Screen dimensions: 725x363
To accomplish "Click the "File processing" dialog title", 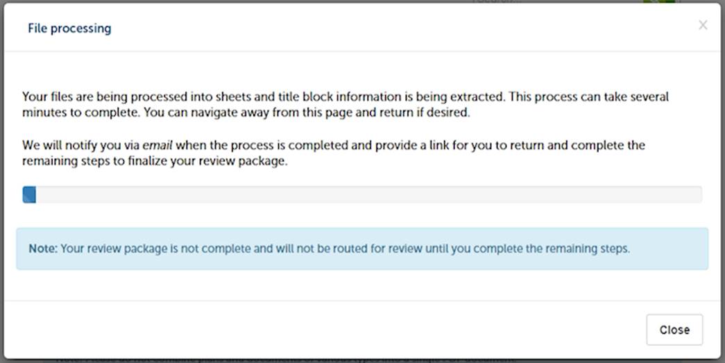I will [x=69, y=28].
